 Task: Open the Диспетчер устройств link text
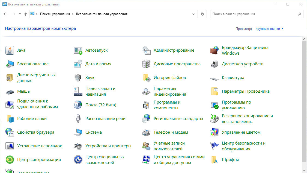point(242,64)
